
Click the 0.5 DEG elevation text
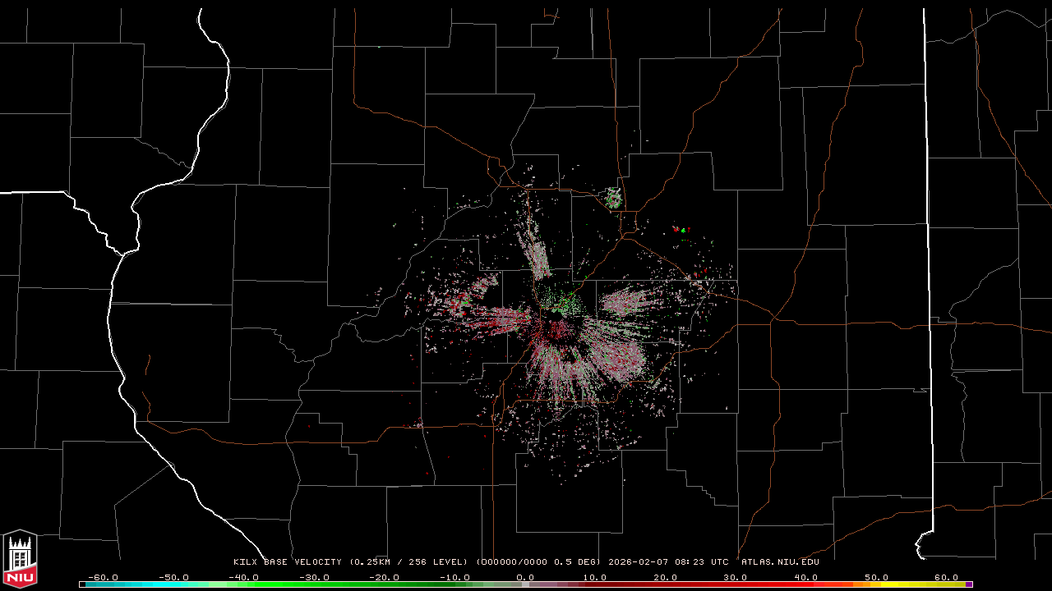click(577, 562)
